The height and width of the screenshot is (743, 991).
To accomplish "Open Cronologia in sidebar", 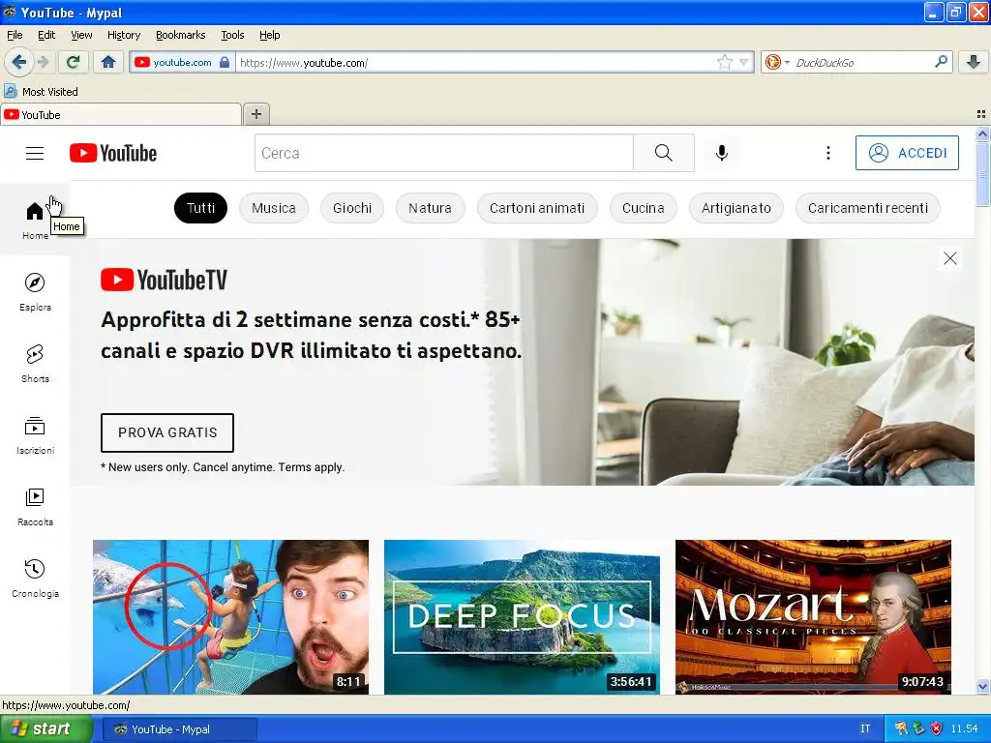I will (x=35, y=579).
